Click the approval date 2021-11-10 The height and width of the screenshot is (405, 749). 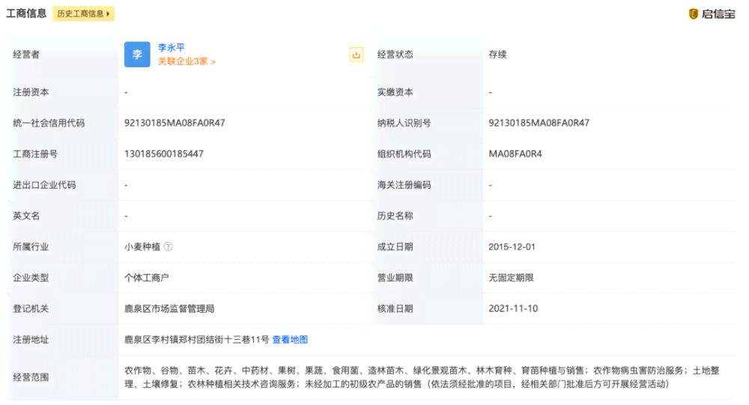[x=513, y=308]
